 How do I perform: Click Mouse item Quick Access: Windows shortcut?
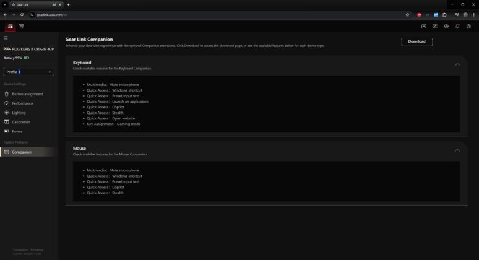[114, 176]
